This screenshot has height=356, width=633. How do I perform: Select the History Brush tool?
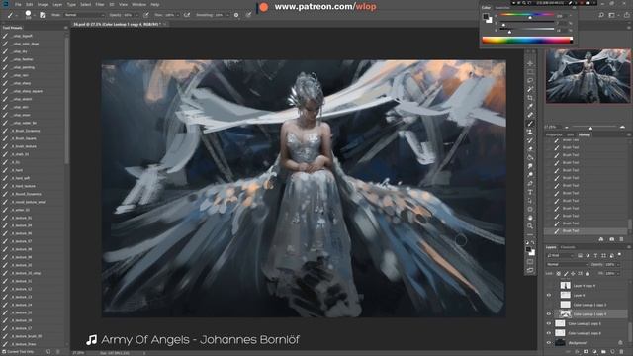coord(530,140)
